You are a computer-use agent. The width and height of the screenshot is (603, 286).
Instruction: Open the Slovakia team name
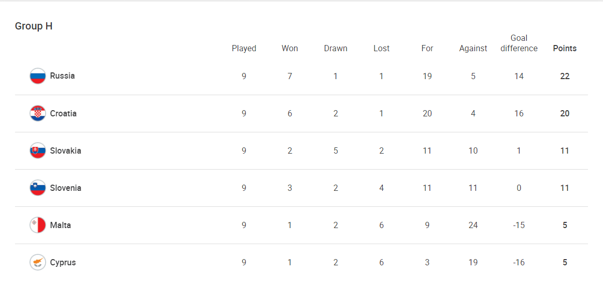coord(65,150)
